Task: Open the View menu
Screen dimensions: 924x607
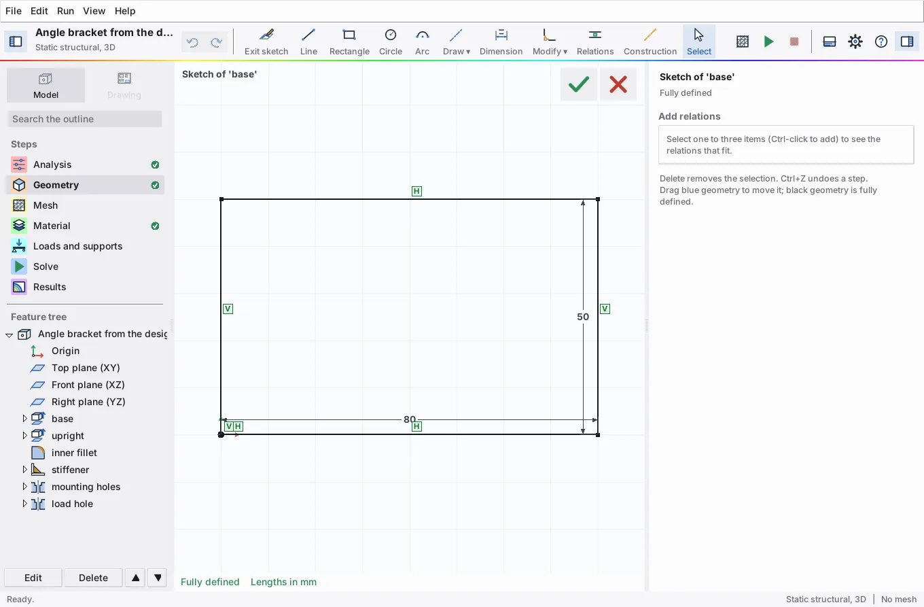Action: pos(94,11)
